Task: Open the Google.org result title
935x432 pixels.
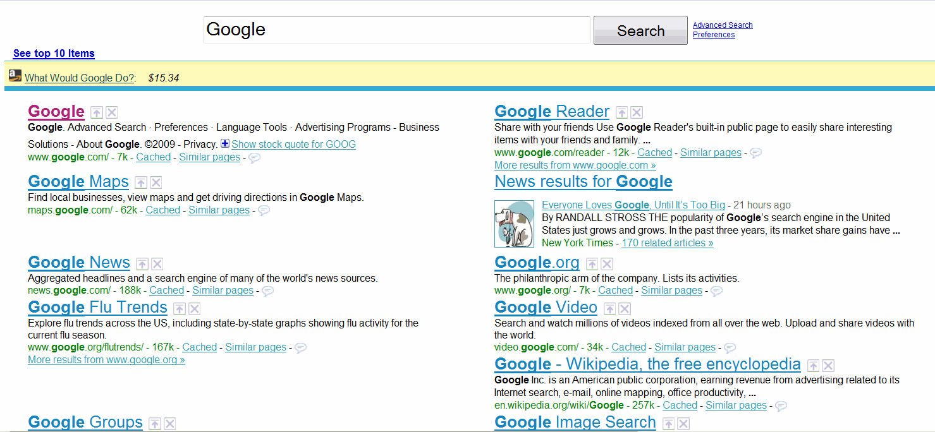Action: (x=537, y=263)
